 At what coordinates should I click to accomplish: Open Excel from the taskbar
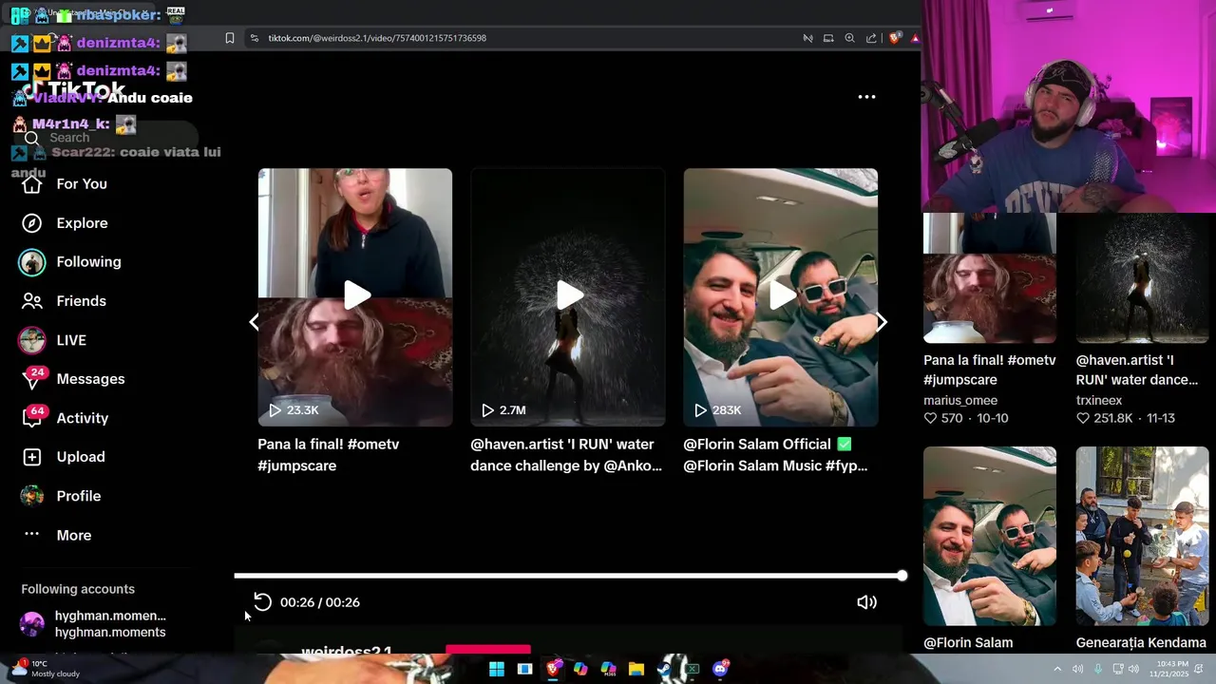(693, 669)
